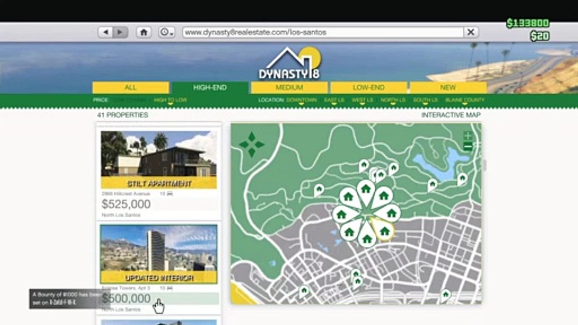578x325 pixels.
Task: Click the map pan compass control
Action: 252,144
